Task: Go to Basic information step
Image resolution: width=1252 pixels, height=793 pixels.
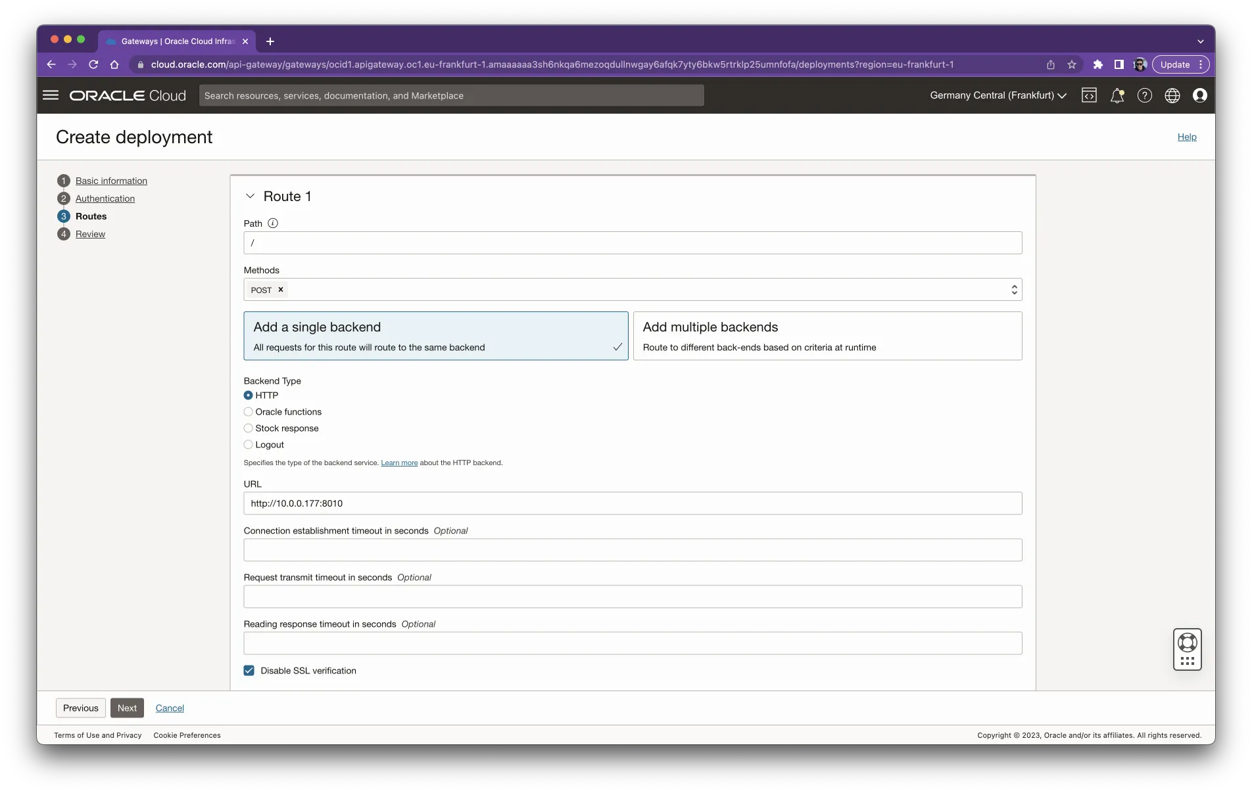Action: [111, 181]
